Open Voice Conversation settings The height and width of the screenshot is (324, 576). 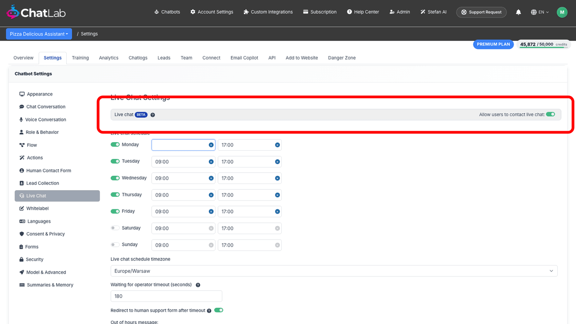click(43, 120)
